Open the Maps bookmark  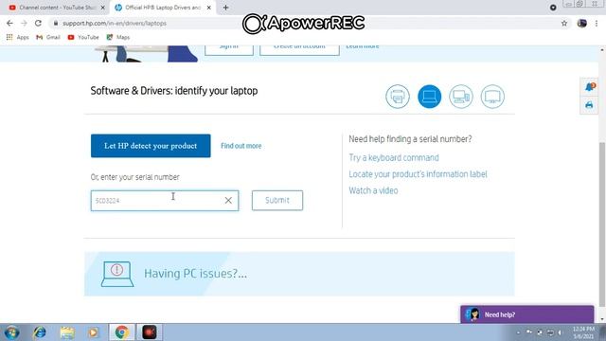pos(117,37)
